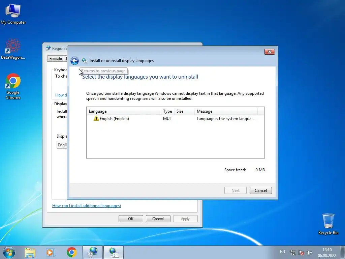The image size is (345, 259).
Task: Switch to Region and Language taskbar button
Action: coord(93,252)
